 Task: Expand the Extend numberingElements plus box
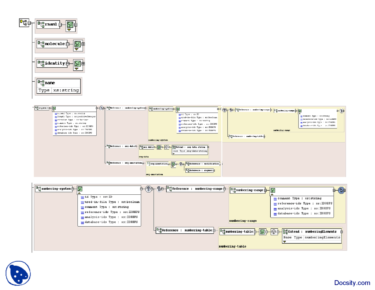coord(342,232)
